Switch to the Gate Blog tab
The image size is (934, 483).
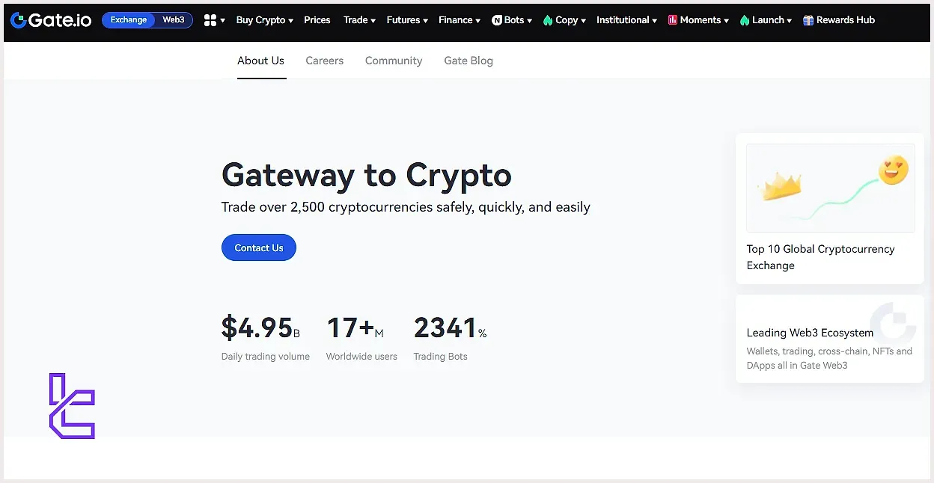[x=468, y=61]
